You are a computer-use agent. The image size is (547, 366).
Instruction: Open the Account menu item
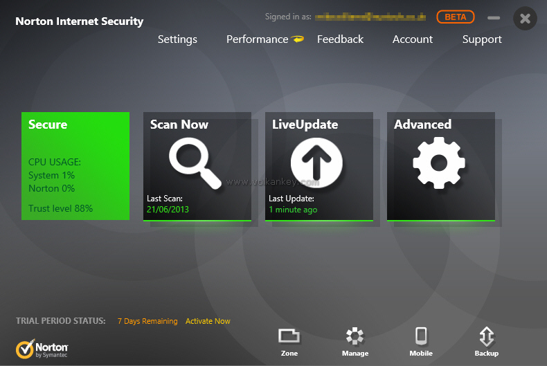(x=413, y=39)
